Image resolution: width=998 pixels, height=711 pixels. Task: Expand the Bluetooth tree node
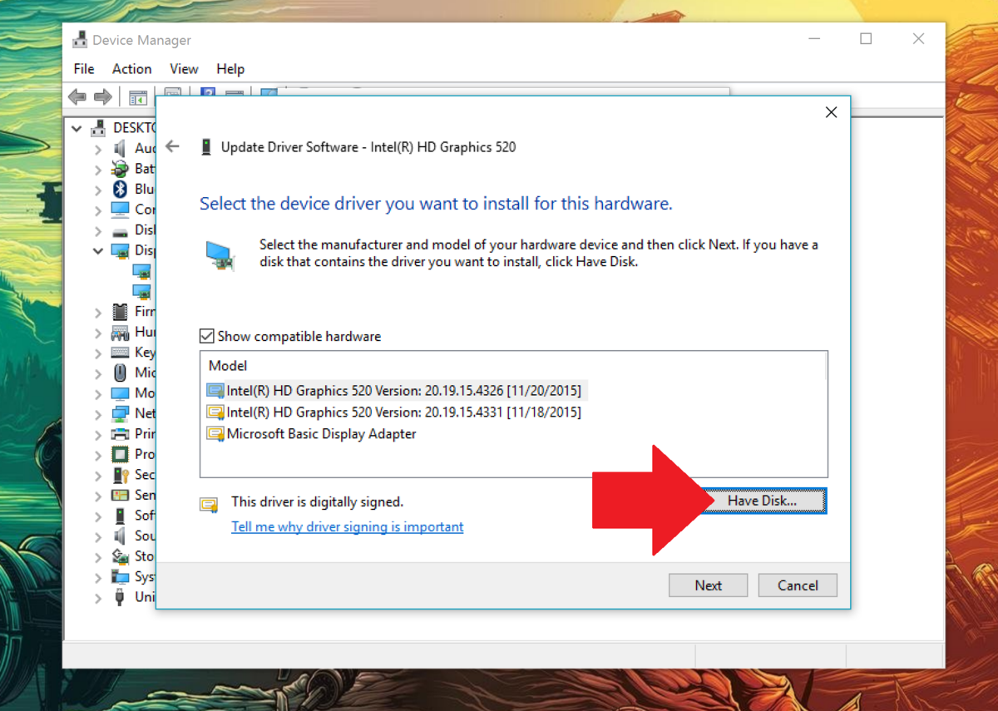[x=98, y=190]
